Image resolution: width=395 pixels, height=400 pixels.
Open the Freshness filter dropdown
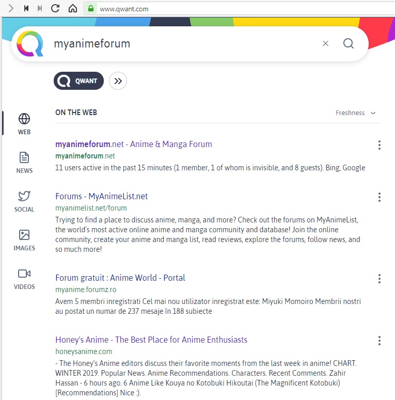[x=355, y=113]
